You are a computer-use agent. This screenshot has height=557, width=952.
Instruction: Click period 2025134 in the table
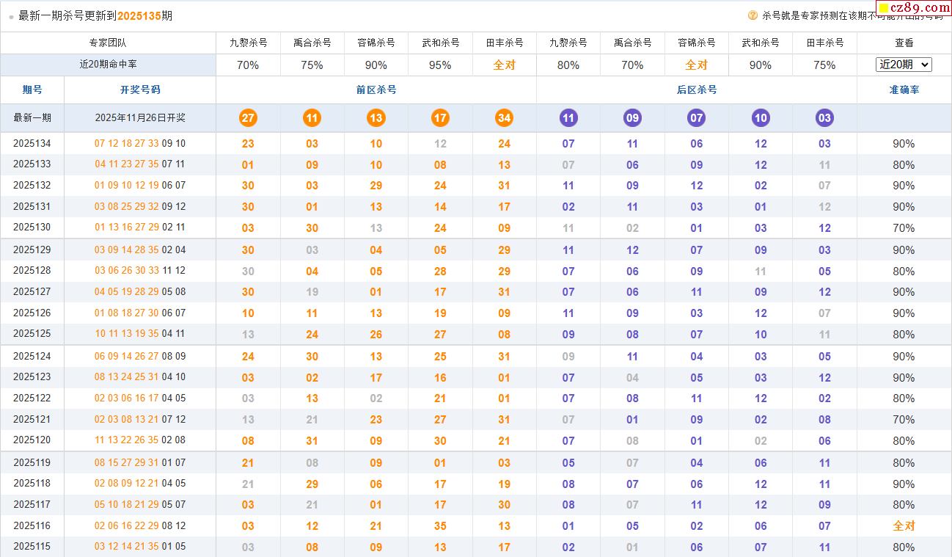32,144
